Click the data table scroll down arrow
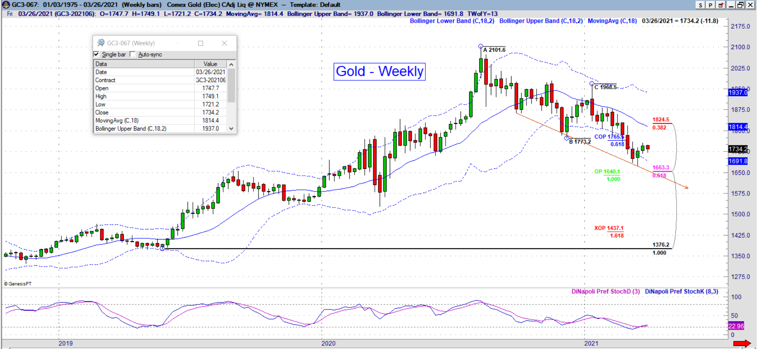The height and width of the screenshot is (349, 757). (231, 128)
